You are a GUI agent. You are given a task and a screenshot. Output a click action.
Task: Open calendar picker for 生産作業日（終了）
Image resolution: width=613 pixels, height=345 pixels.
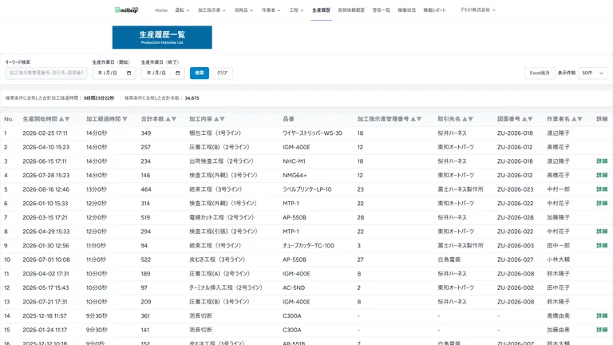pyautogui.click(x=178, y=73)
